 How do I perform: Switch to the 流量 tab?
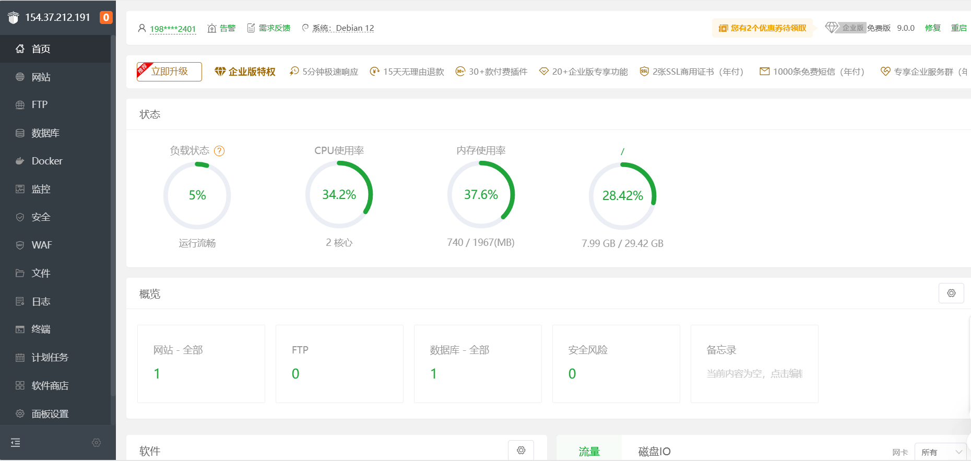(x=589, y=452)
